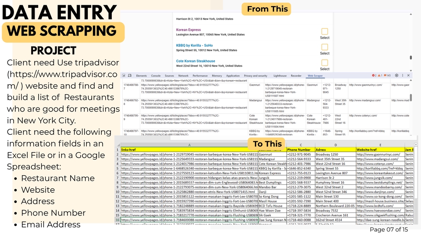Open the Cote Korean Steakhouse link

pyautogui.click(x=196, y=61)
